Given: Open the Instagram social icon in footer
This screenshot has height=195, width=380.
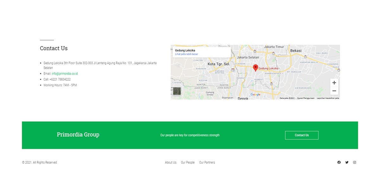Looking at the screenshot, I should tap(355, 162).
